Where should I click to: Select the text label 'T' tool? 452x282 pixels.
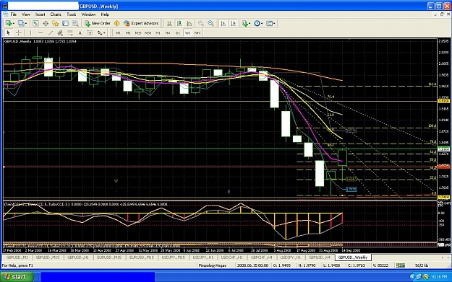click(x=90, y=33)
